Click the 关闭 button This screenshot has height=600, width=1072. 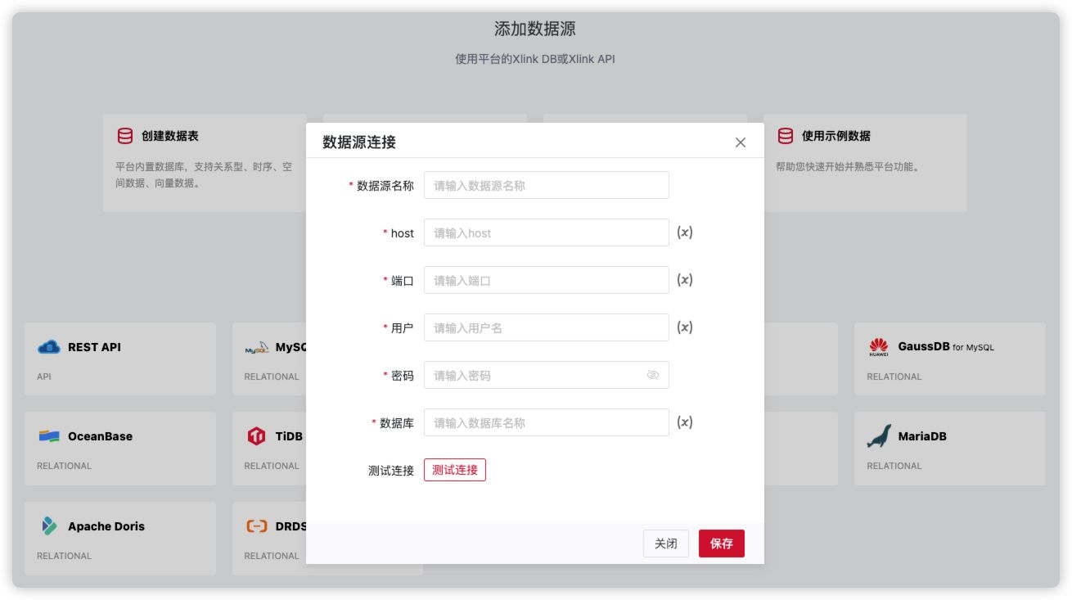tap(665, 543)
